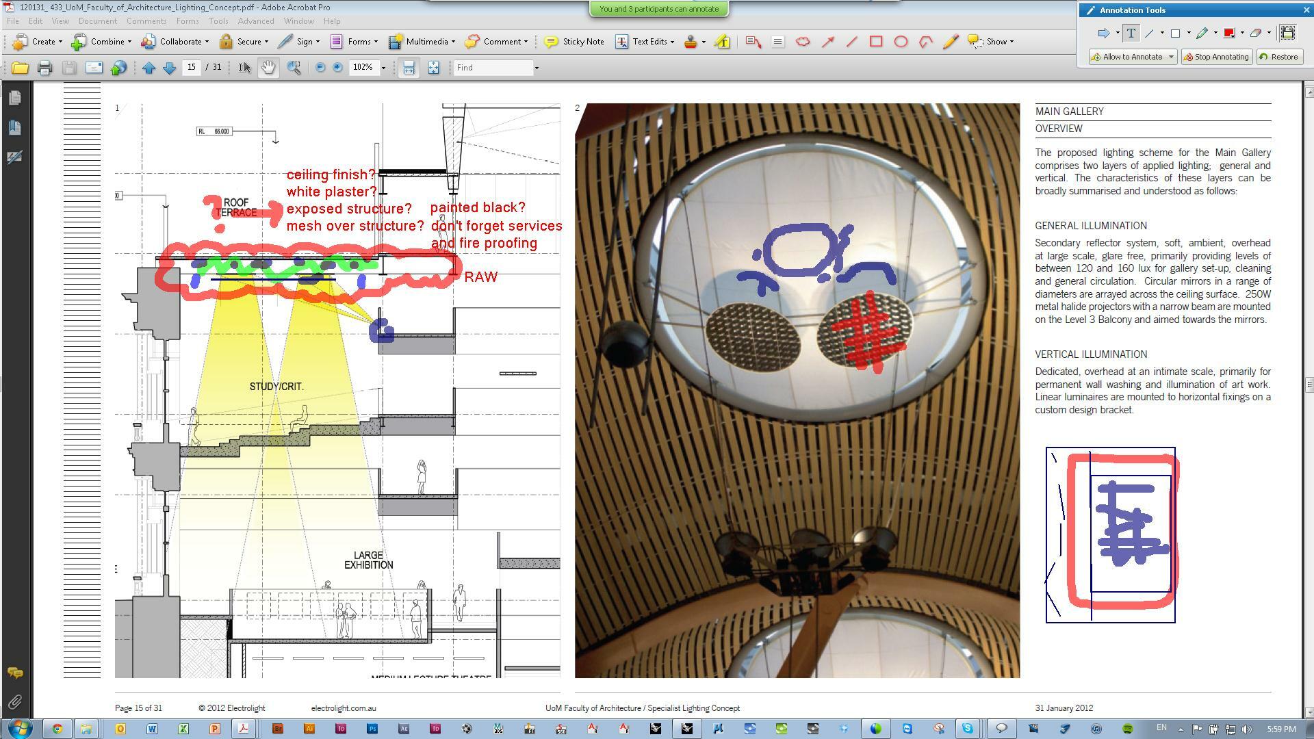This screenshot has height=739, width=1314.
Task: Select the red Rectangle tool
Action: (x=876, y=42)
